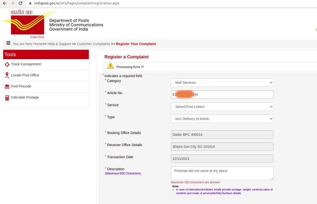Image resolution: width=317 pixels, height=204 pixels.
Task: Click the Receiver Office Details field
Action: [222, 147]
